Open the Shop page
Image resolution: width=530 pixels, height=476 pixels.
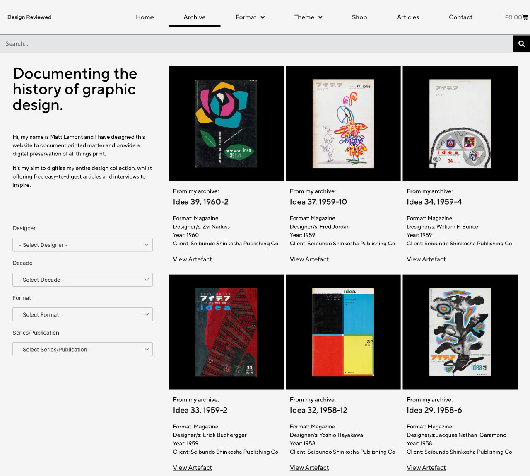(359, 17)
